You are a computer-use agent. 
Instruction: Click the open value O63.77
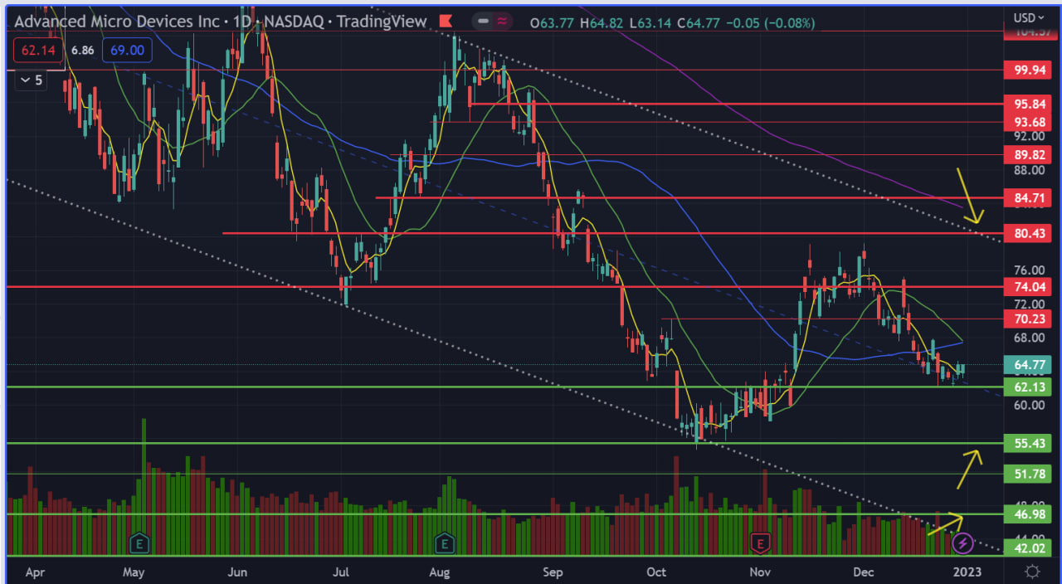(x=553, y=22)
